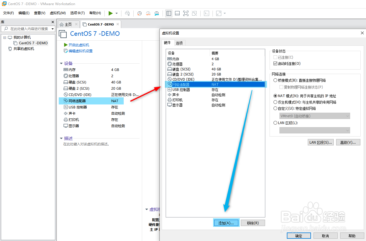This screenshot has height=241, width=366.
Task: Open the console view icon
Action: [x=207, y=13]
